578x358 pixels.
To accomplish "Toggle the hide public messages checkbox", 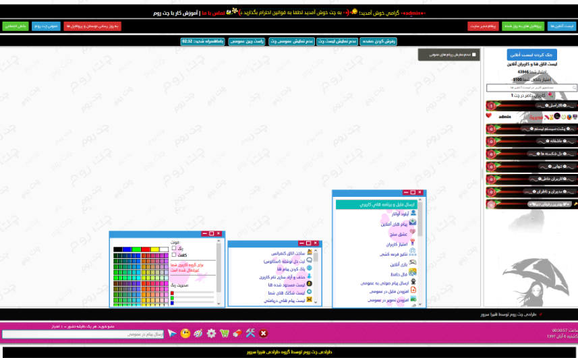I will pos(474,55).
